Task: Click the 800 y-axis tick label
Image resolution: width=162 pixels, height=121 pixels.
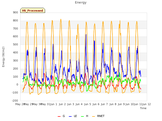Action: click(x=15, y=21)
